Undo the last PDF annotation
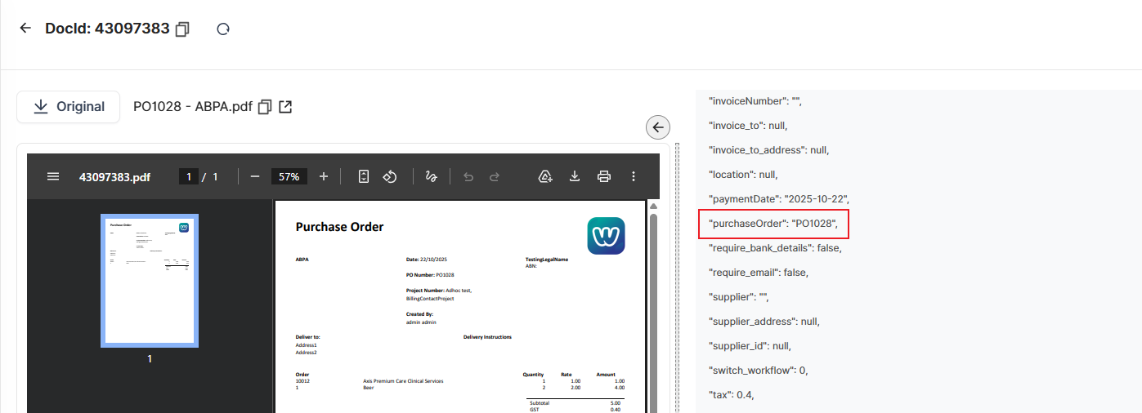This screenshot has height=413, width=1142. tap(468, 176)
